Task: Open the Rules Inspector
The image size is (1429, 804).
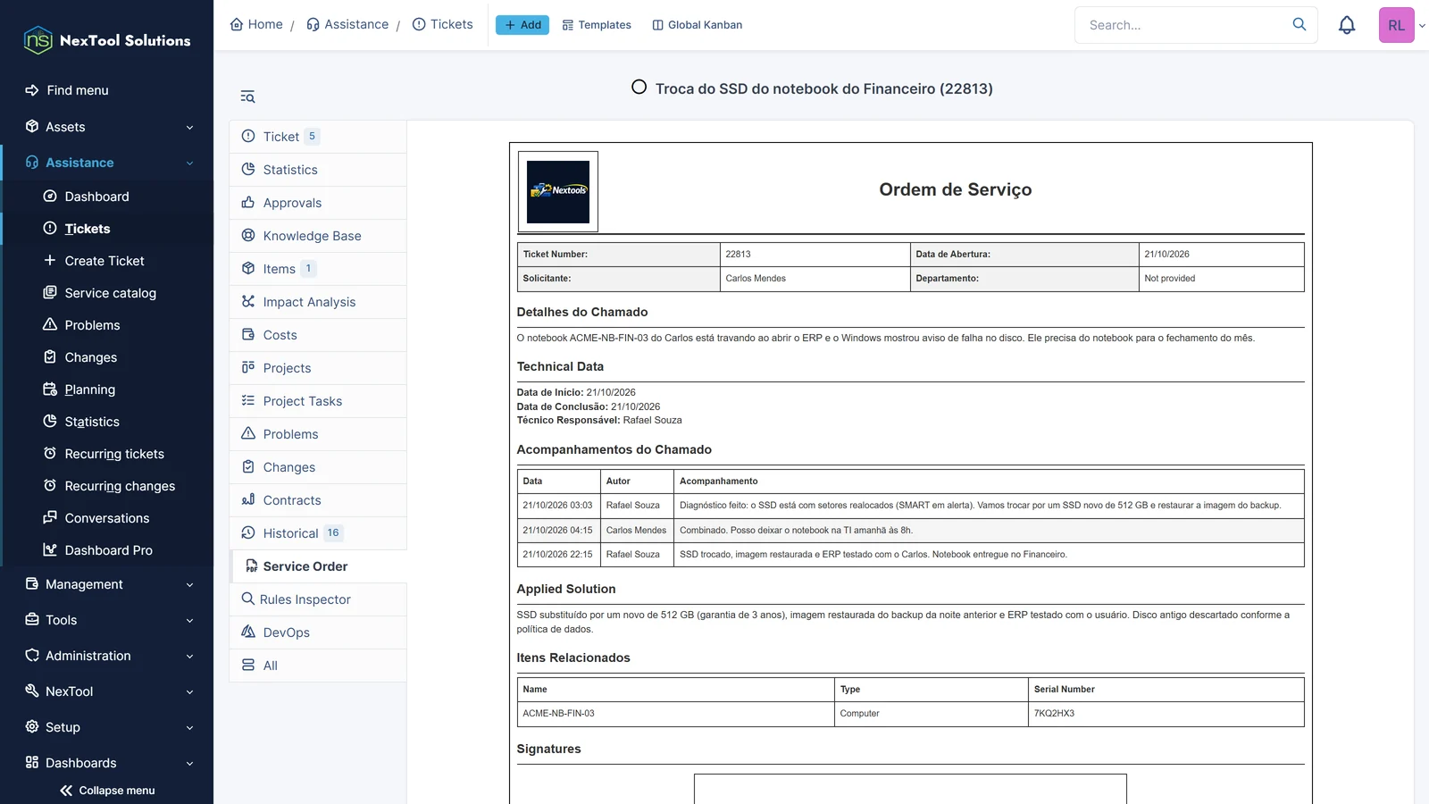Action: tap(318, 599)
